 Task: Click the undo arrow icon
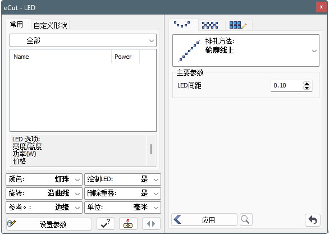click(313, 220)
